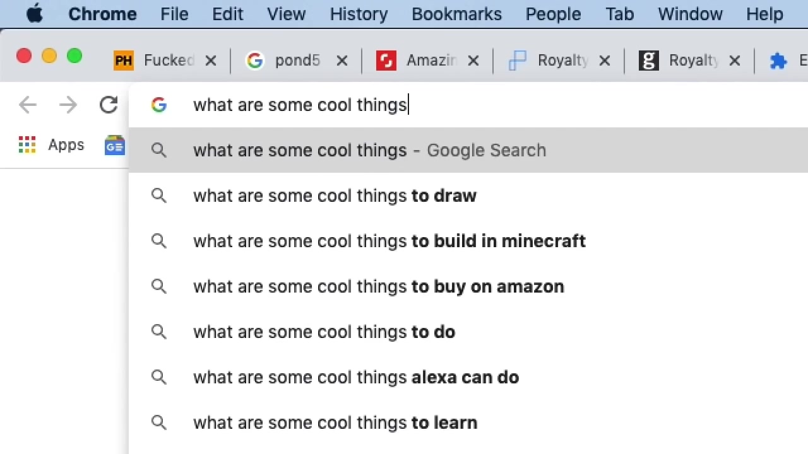This screenshot has height=454, width=808.
Task: Open the Apps grid shortcut
Action: click(x=51, y=145)
